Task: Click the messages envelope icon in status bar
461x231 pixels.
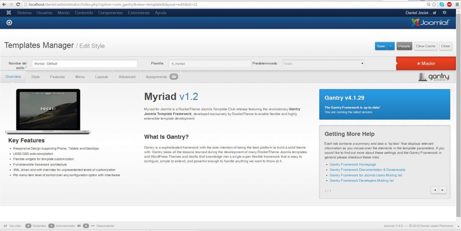Action: point(79,226)
